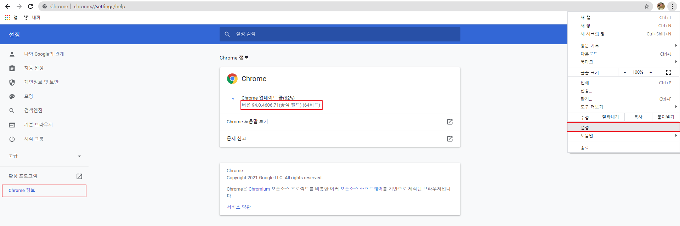Screen dimensions: 680x226
Task: Expand the 방문 기록 submenu
Action: click(624, 45)
